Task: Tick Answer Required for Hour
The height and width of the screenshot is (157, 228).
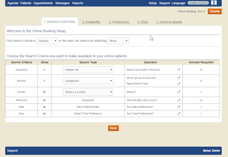Action: point(201,114)
